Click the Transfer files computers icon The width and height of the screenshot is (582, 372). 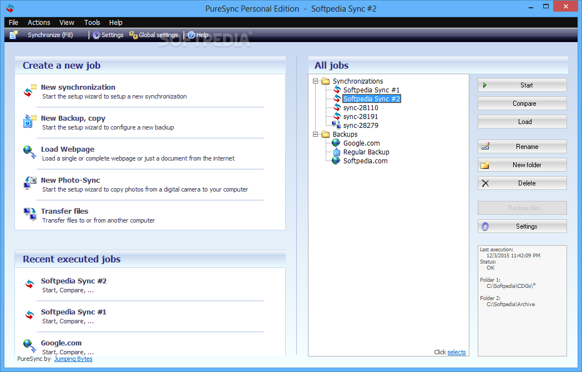(x=30, y=214)
